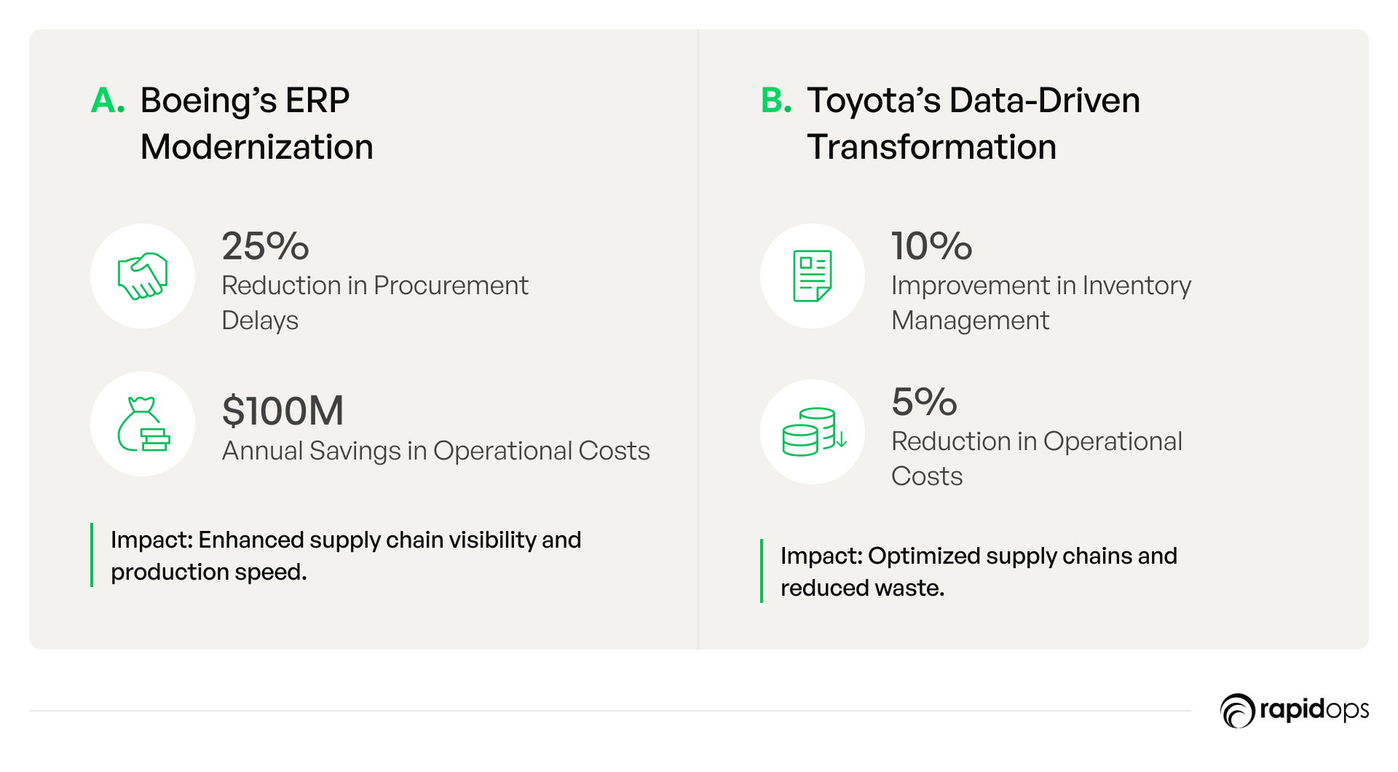Select the Boeing's ERP Modernization heading
Image resolution: width=1398 pixels, height=772 pixels.
coord(256,123)
